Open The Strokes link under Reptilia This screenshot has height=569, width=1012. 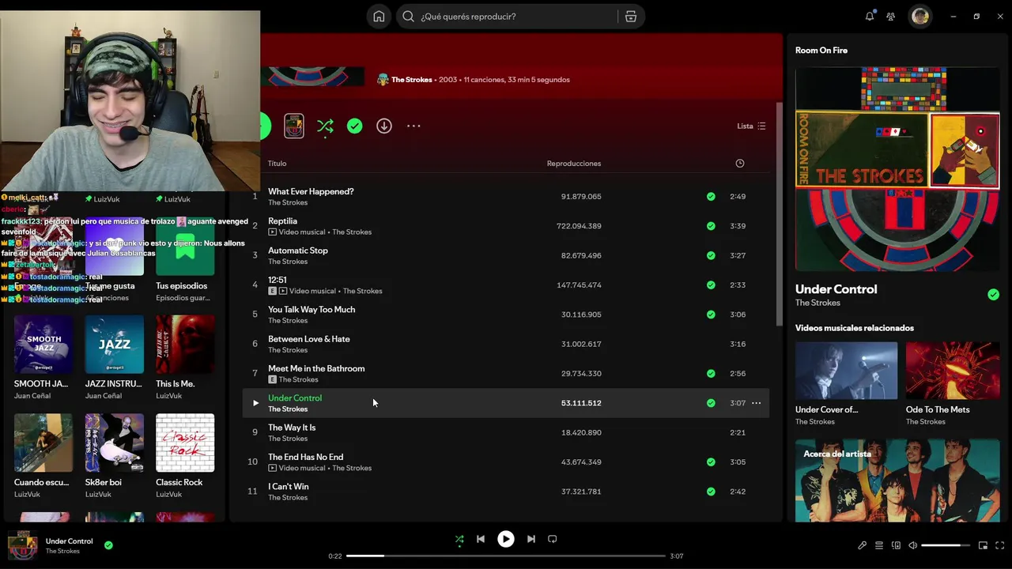point(352,232)
